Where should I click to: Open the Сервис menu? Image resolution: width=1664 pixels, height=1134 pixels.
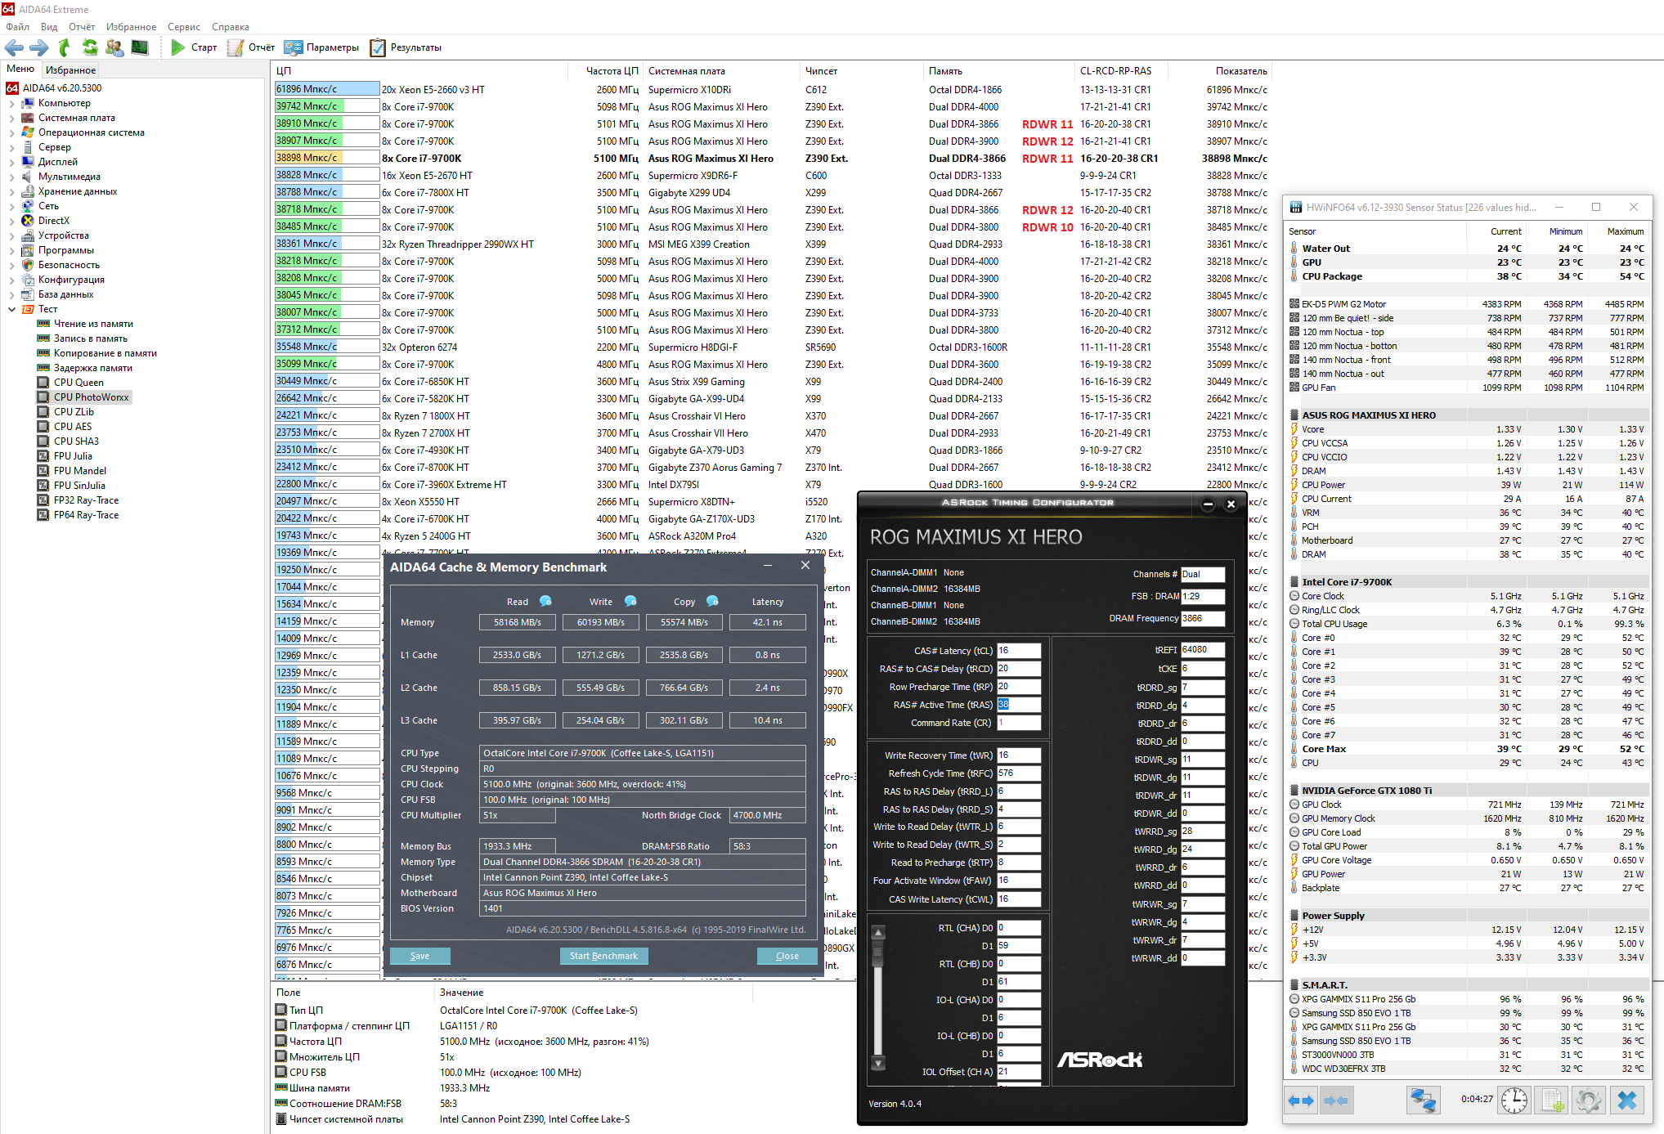pyautogui.click(x=183, y=27)
